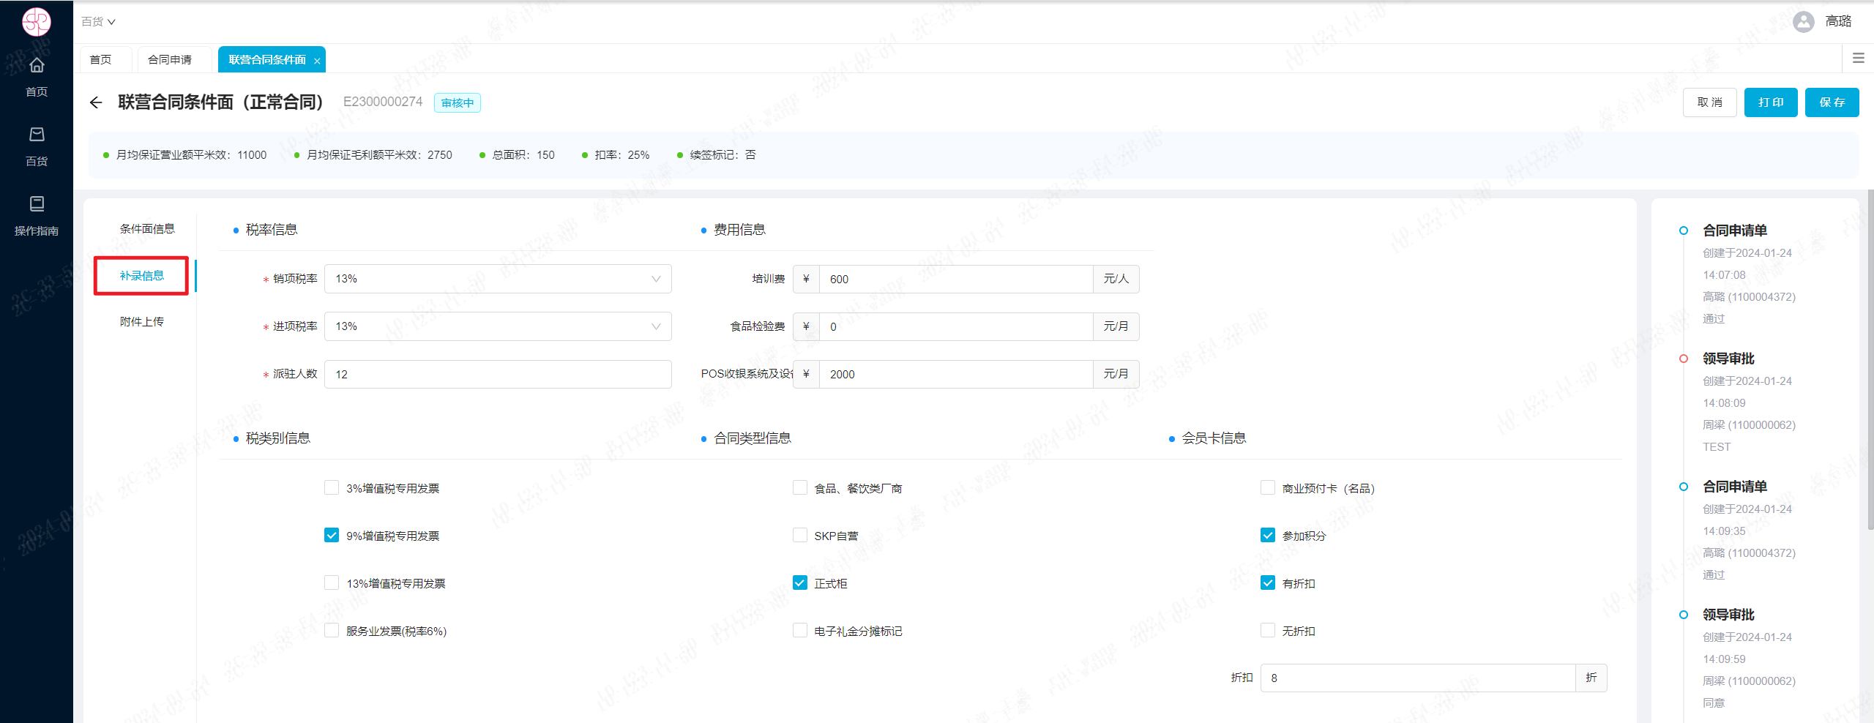The height and width of the screenshot is (723, 1874).
Task: Open 首页 home icon in sidebar
Action: (37, 66)
